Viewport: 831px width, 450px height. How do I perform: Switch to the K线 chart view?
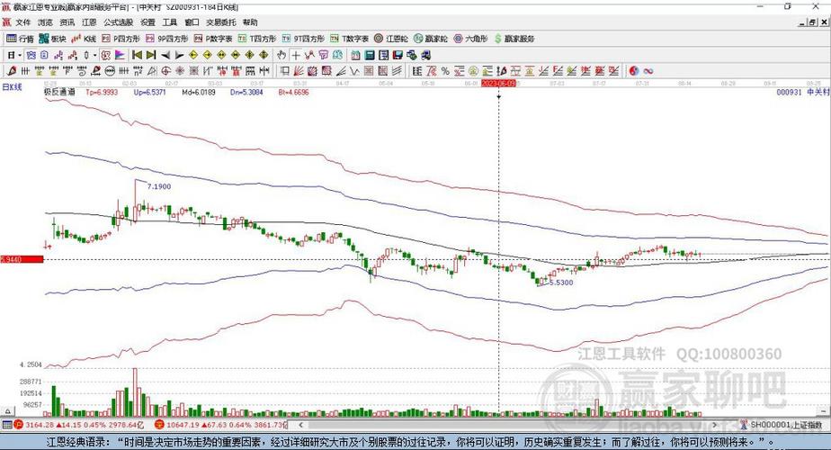pyautogui.click(x=84, y=39)
